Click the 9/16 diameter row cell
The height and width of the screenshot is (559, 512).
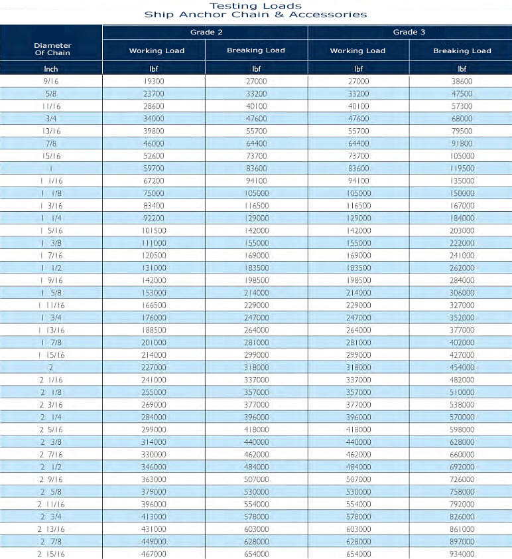coord(52,81)
